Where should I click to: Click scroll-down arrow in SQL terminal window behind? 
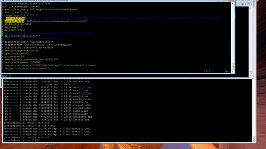[x=250, y=76]
